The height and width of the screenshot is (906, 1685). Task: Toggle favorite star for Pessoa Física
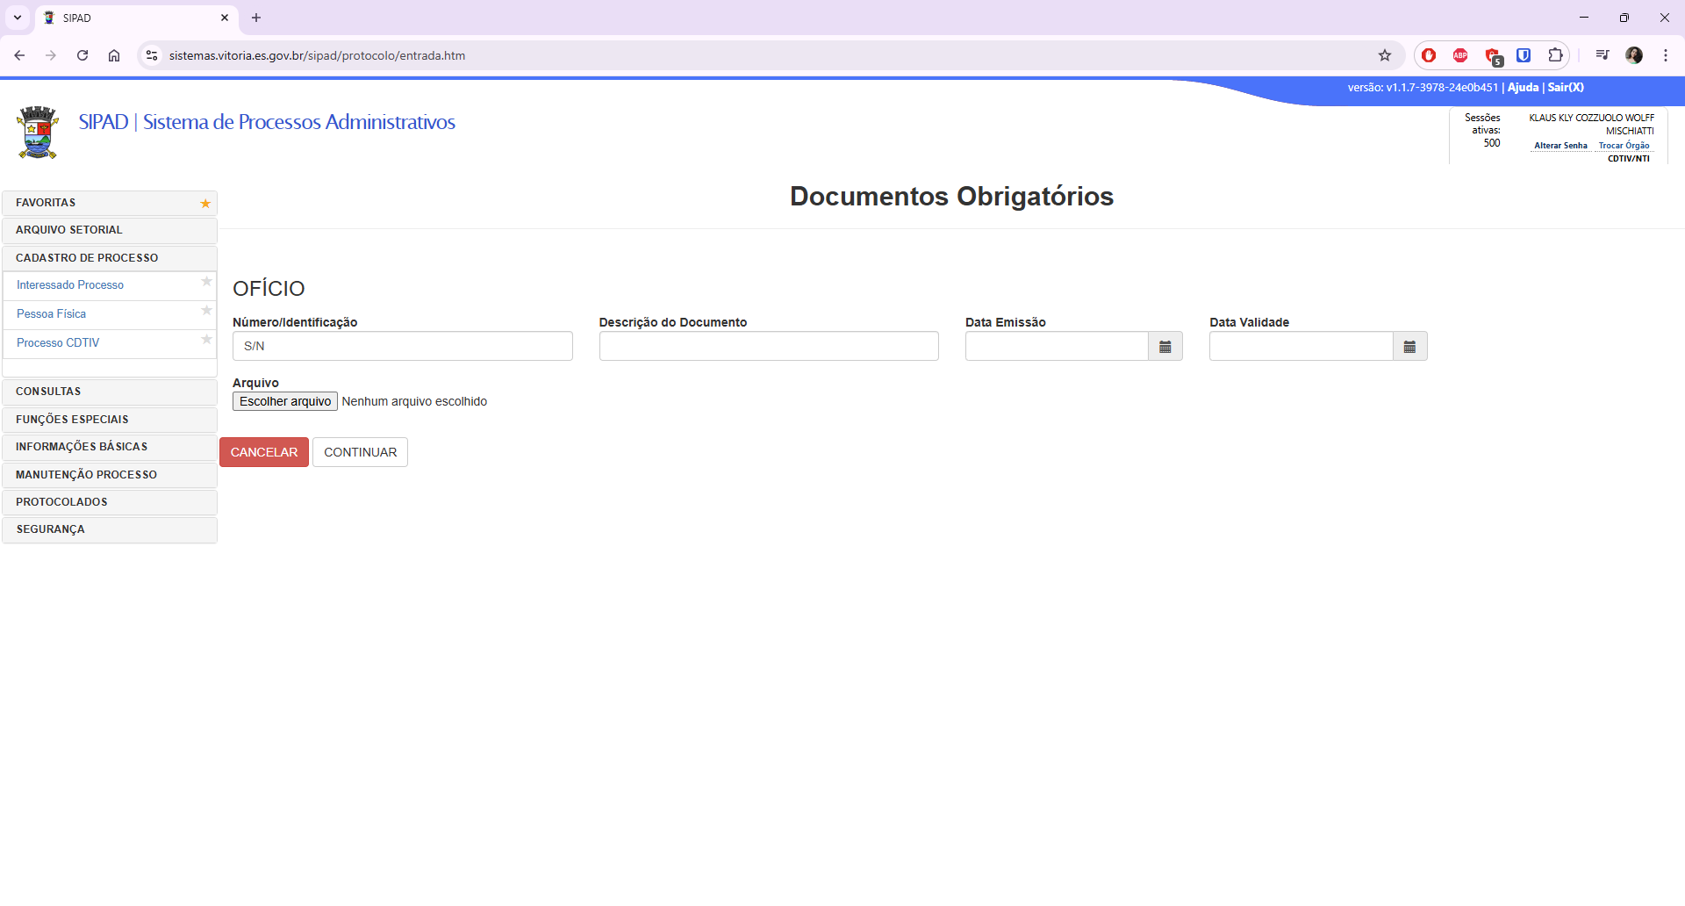click(206, 311)
